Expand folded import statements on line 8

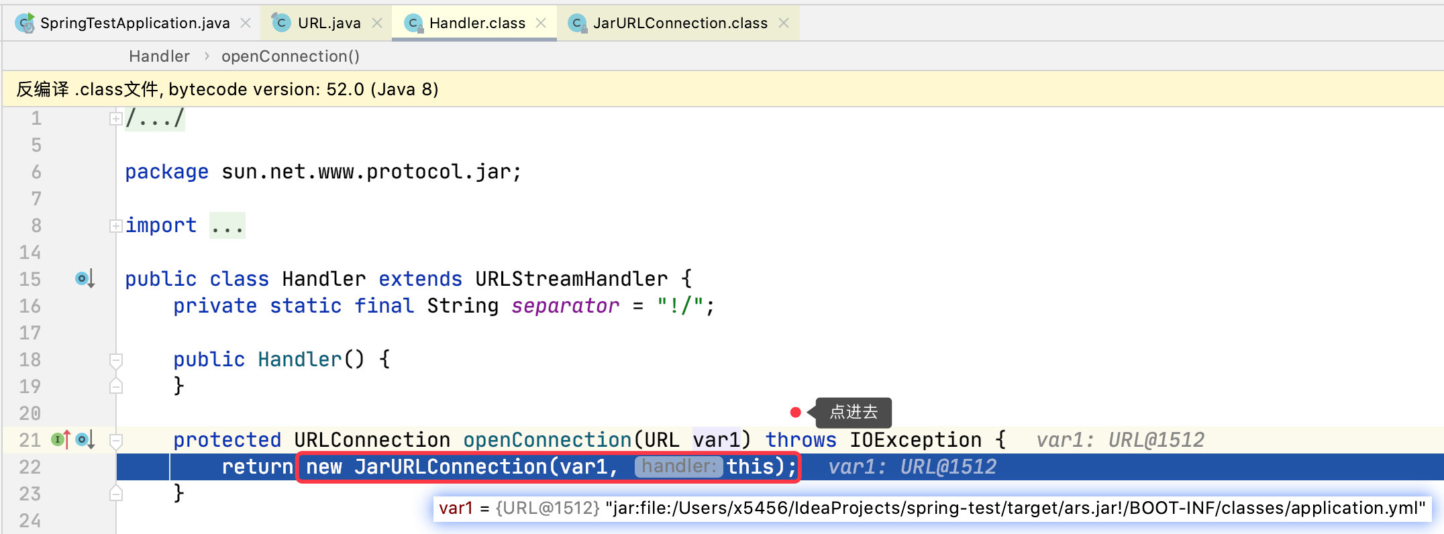[x=115, y=226]
